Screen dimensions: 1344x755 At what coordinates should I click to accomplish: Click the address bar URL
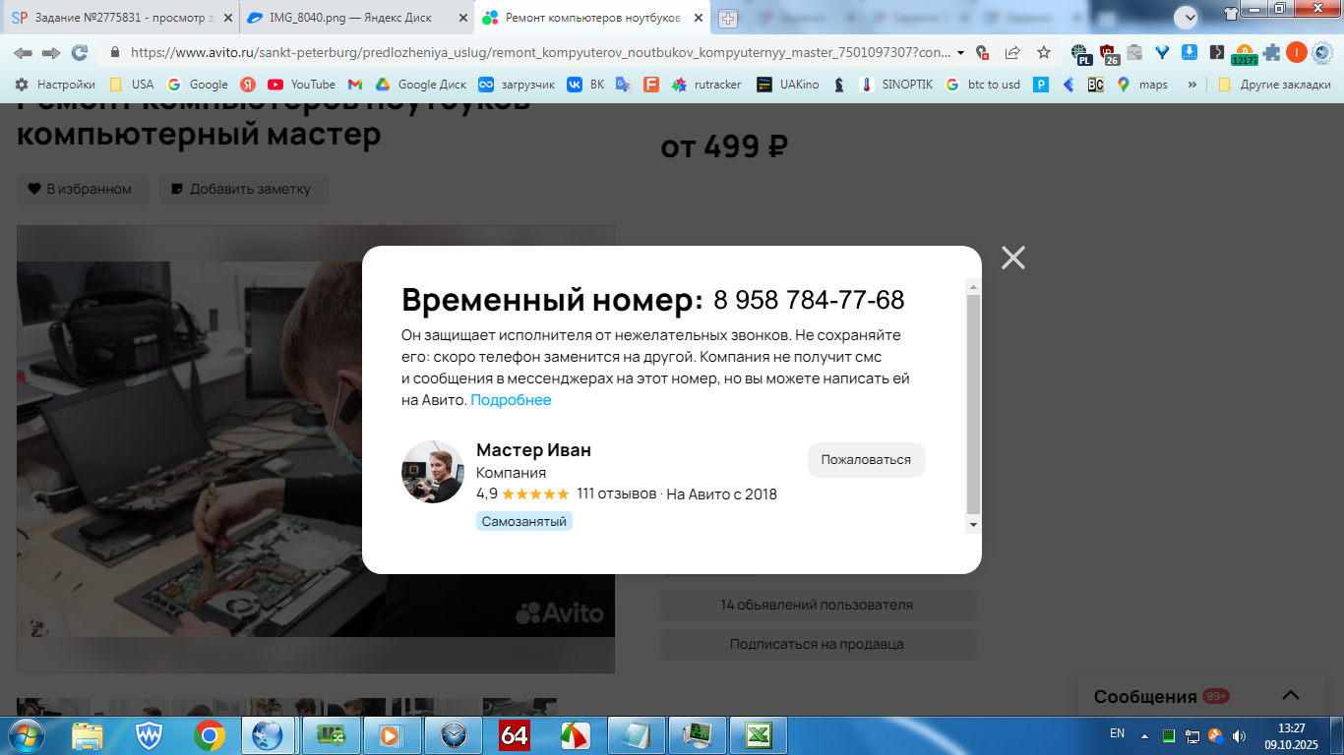[541, 52]
